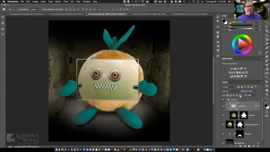Hide the scanner layer

tap(223, 106)
